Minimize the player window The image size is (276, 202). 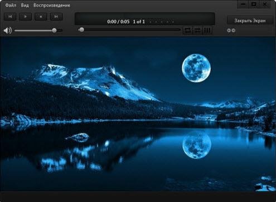(243, 4)
